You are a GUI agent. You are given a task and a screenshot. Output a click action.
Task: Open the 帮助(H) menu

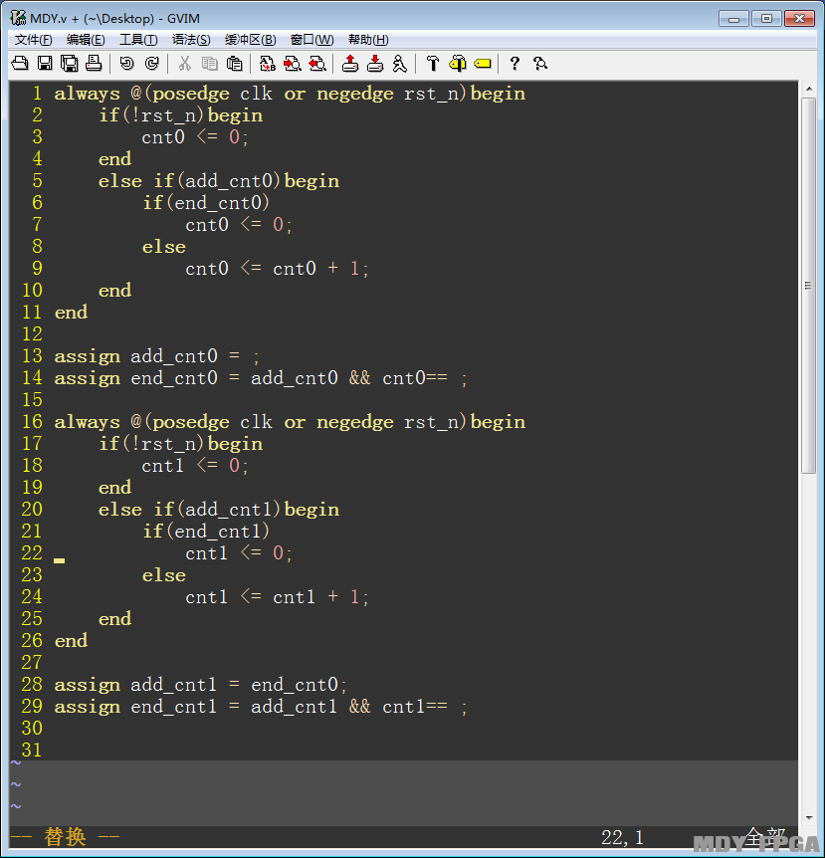click(368, 40)
